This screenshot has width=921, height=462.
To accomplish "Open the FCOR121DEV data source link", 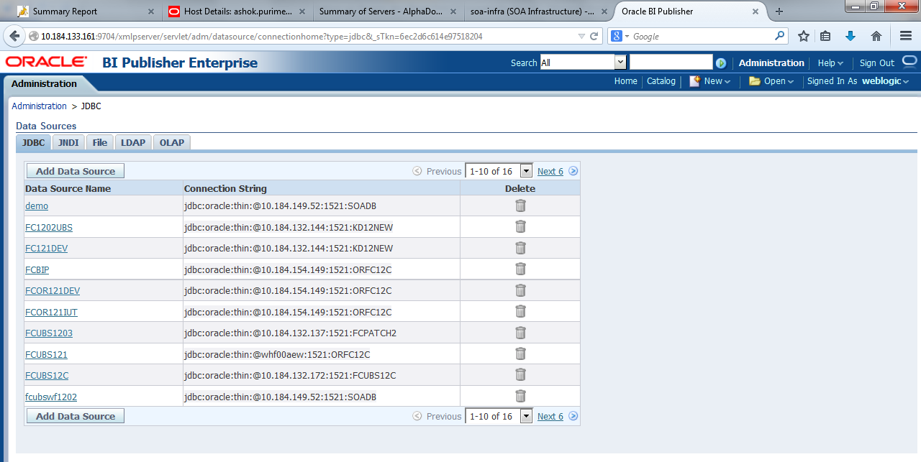I will click(x=53, y=291).
